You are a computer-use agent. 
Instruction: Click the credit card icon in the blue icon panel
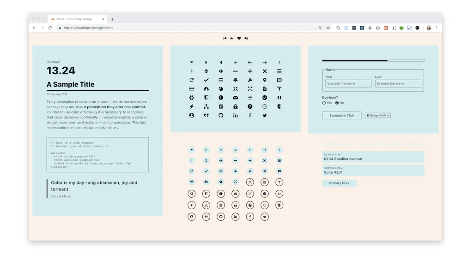click(x=192, y=89)
